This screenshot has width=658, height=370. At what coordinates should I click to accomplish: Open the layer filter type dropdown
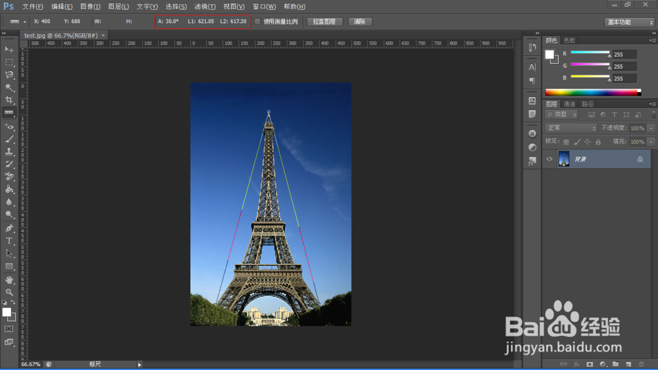point(561,115)
